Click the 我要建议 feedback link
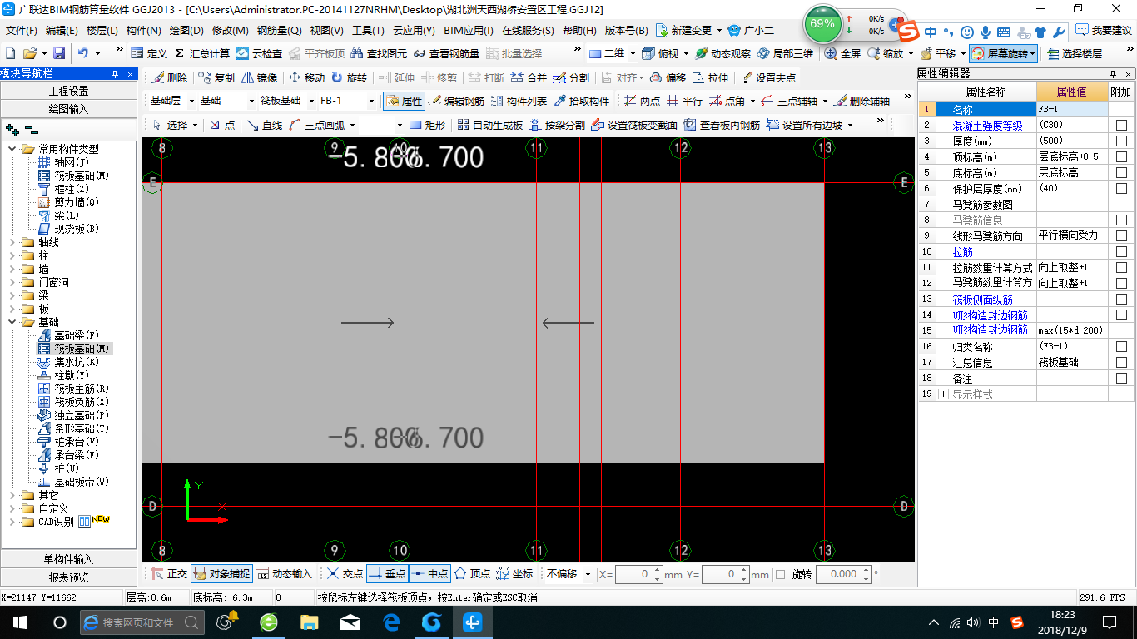Image resolution: width=1137 pixels, height=639 pixels. [x=1104, y=30]
